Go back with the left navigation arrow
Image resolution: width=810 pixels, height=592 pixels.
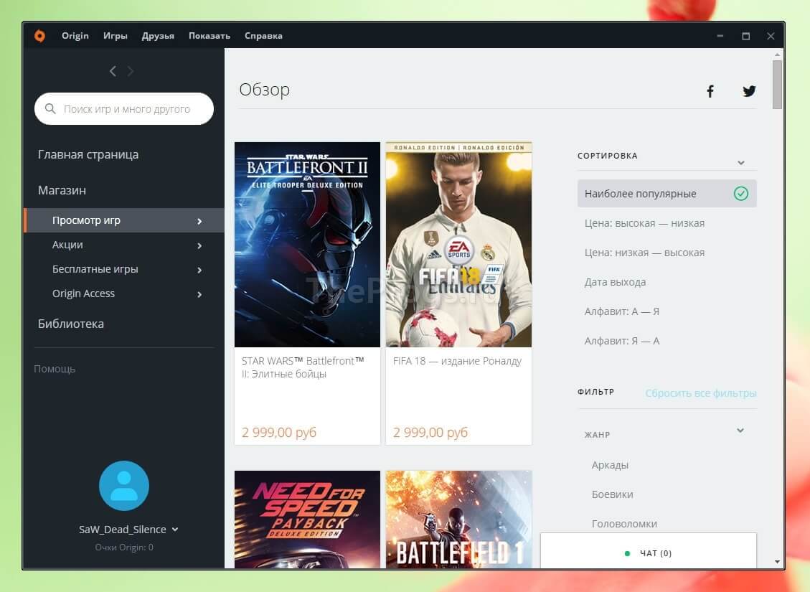[113, 71]
